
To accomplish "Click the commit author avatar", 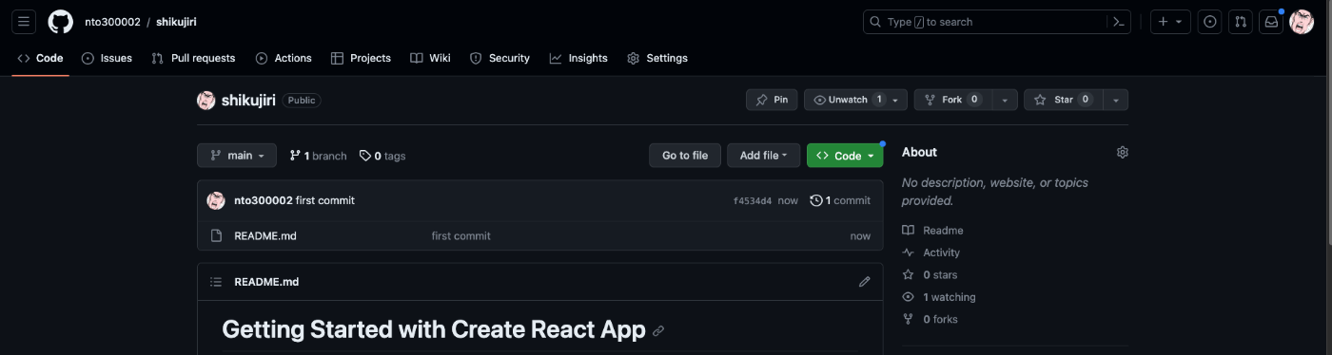I will coord(216,200).
